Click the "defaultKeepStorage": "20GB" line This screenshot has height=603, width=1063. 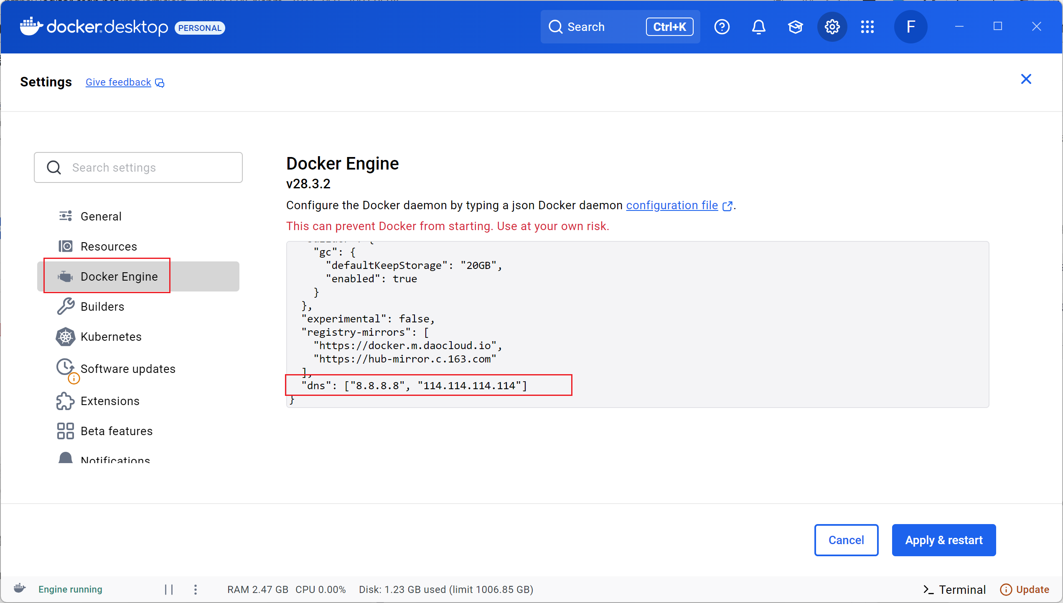tap(414, 266)
